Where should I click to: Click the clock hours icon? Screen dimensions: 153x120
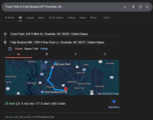point(10,49)
